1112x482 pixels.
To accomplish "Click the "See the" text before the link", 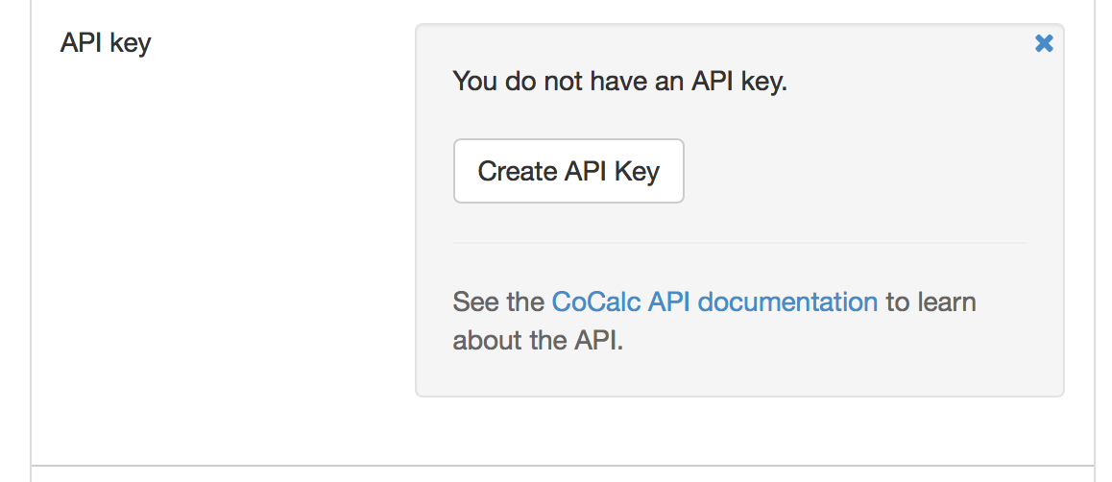I will [497, 301].
